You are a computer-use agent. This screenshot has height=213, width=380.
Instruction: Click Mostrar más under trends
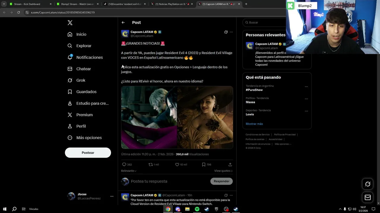click(x=254, y=124)
